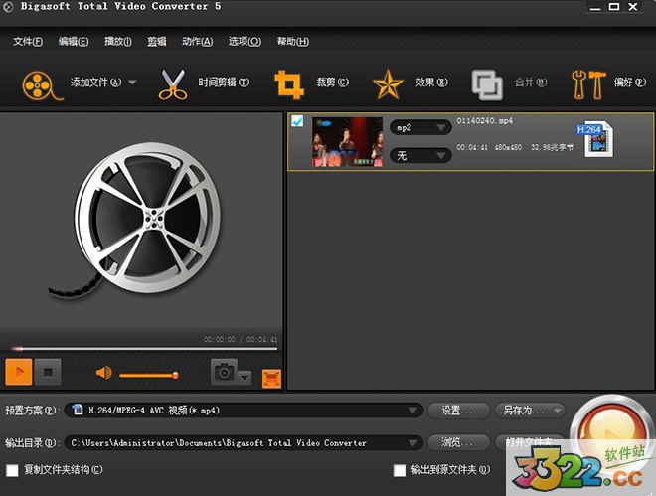This screenshot has height=496, width=656.
Task: Expand the snapshot options dropdown arrow
Action: tap(245, 378)
